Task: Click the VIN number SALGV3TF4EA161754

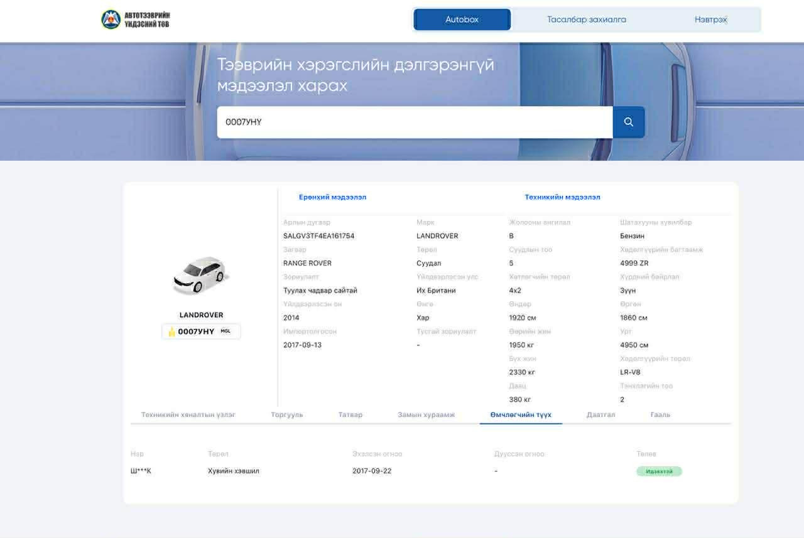Action: (x=319, y=236)
